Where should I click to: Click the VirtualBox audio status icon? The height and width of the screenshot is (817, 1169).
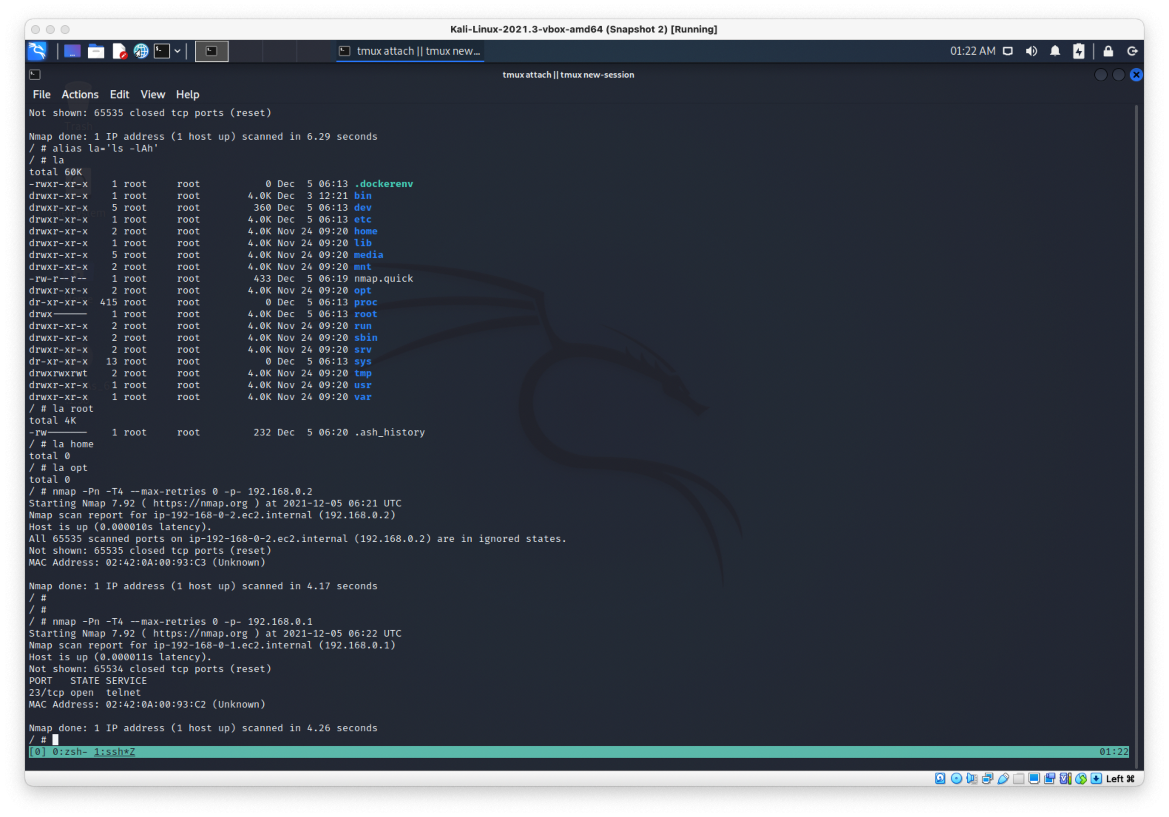tap(972, 778)
